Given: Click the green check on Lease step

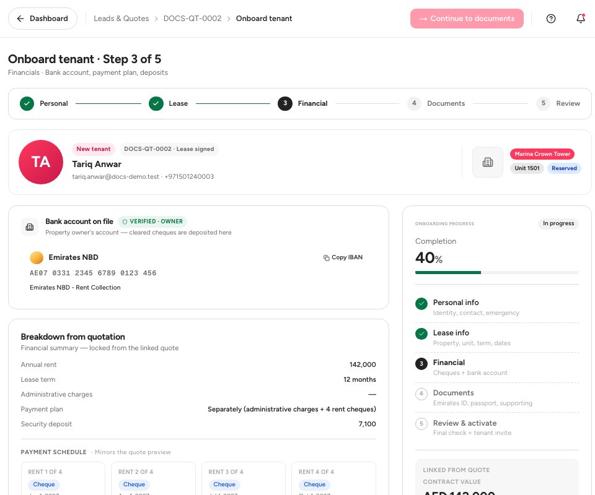Looking at the screenshot, I should [x=156, y=103].
